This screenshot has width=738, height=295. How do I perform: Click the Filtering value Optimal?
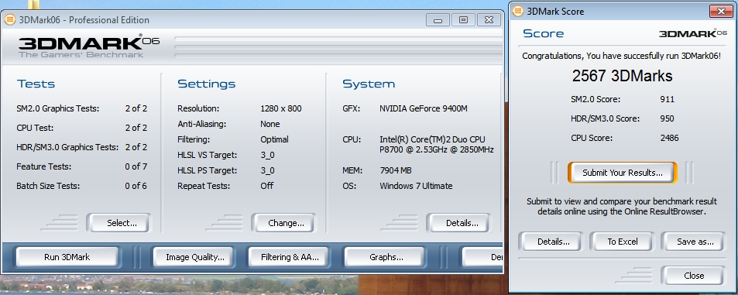tap(274, 139)
